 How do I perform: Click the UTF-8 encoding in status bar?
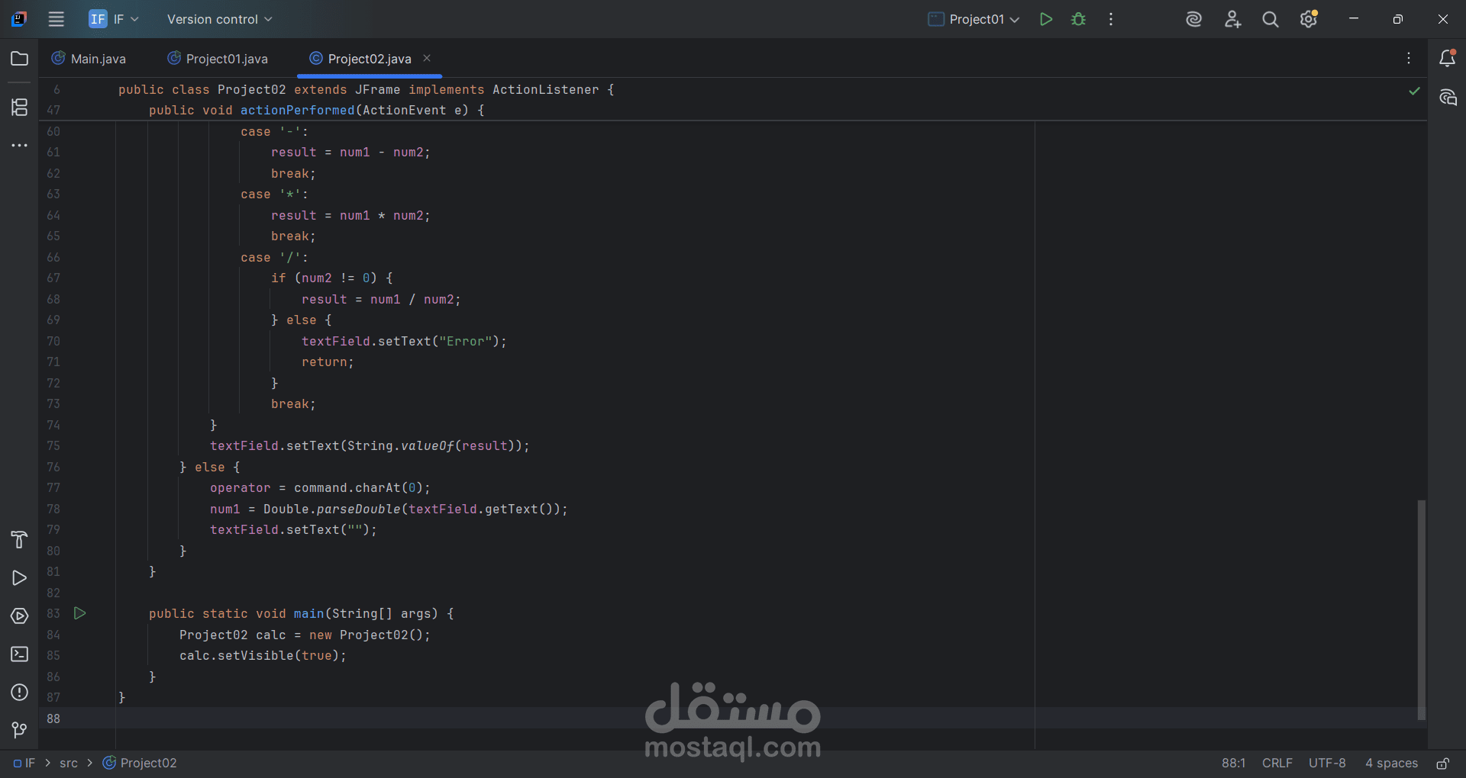[1327, 764]
